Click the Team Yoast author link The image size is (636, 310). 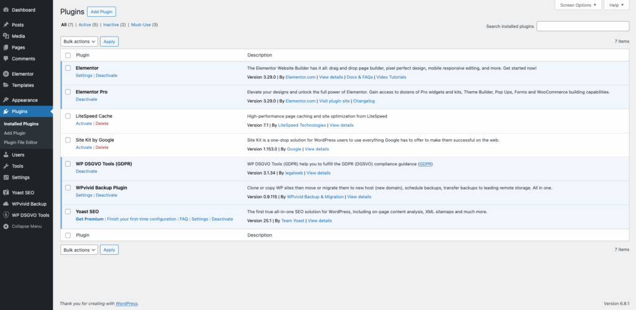[293, 221]
